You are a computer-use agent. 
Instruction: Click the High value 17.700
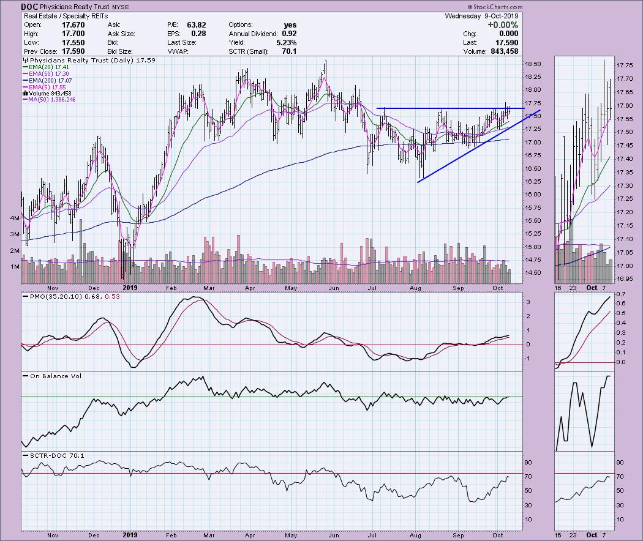(x=73, y=34)
